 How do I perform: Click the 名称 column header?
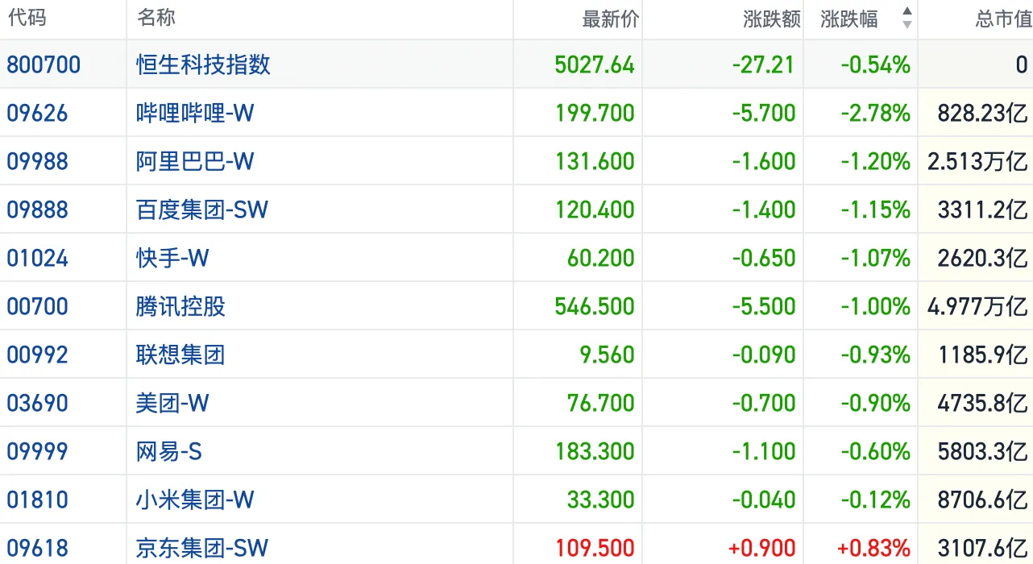coord(156,19)
